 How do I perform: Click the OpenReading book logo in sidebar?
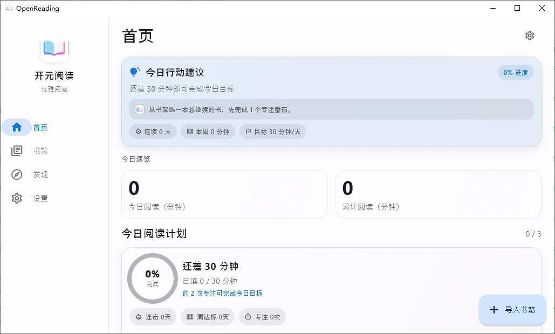[x=54, y=48]
